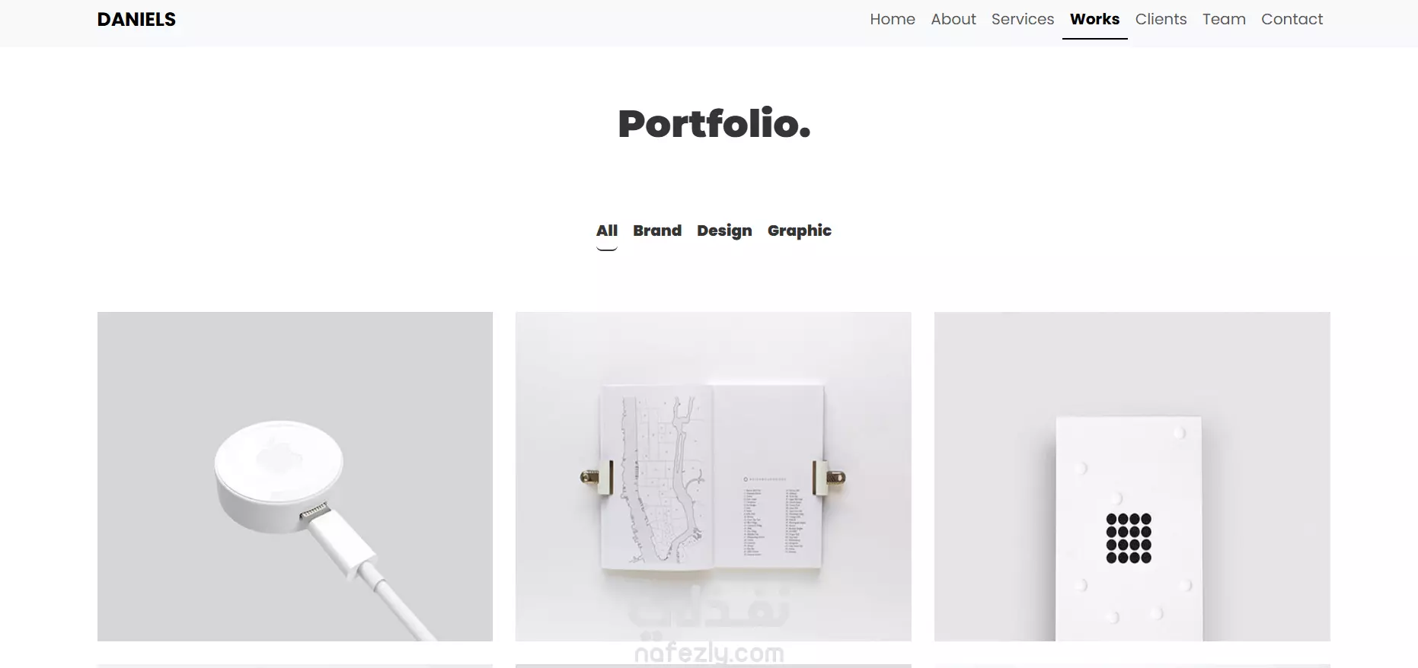The height and width of the screenshot is (668, 1418).
Task: Click the DANIELS logo
Action: [x=136, y=20]
